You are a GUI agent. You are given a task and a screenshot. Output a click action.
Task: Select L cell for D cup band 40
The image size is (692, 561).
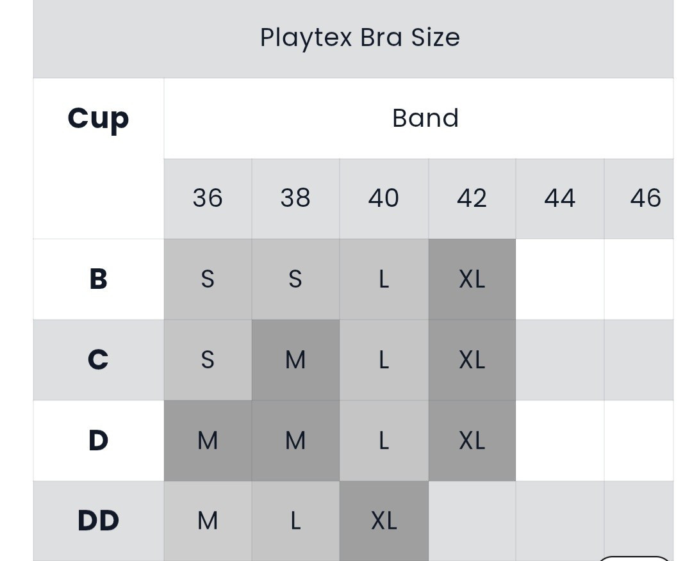pyautogui.click(x=384, y=441)
